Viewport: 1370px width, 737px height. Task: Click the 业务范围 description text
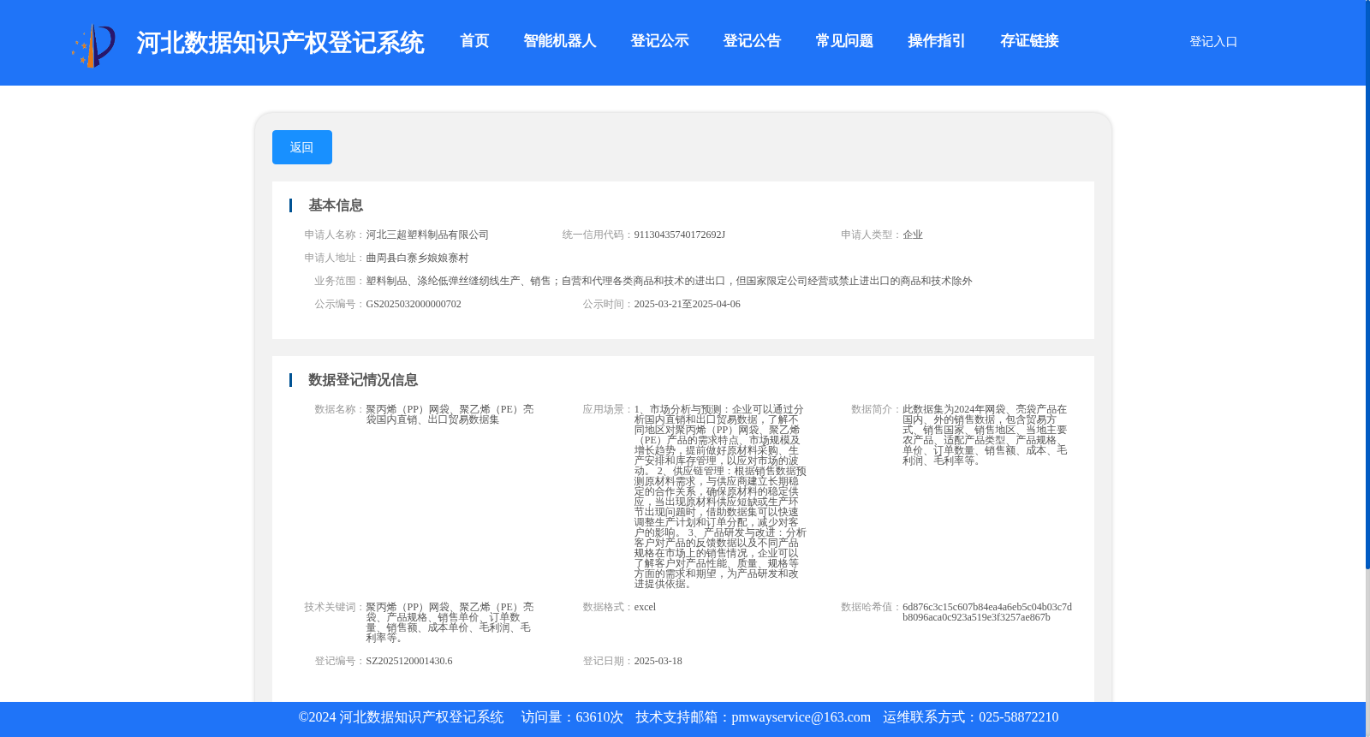(669, 281)
